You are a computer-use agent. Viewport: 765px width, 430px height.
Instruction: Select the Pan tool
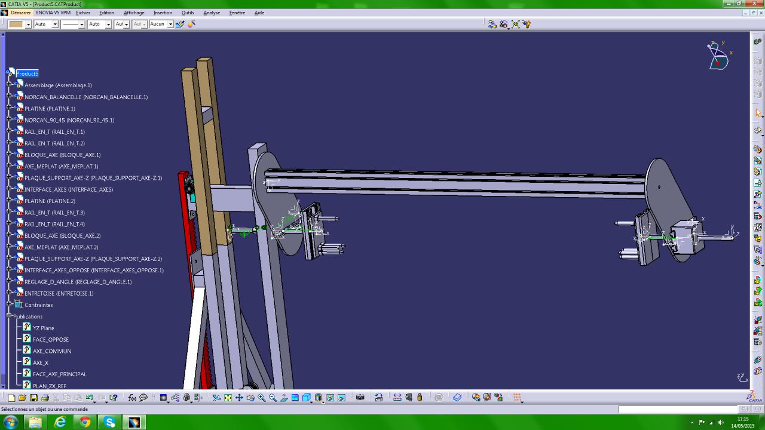(239, 398)
